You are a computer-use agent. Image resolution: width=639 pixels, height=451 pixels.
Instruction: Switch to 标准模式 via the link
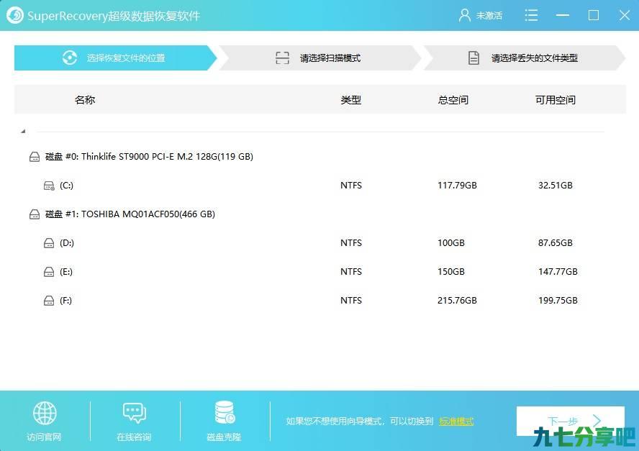pyautogui.click(x=456, y=422)
